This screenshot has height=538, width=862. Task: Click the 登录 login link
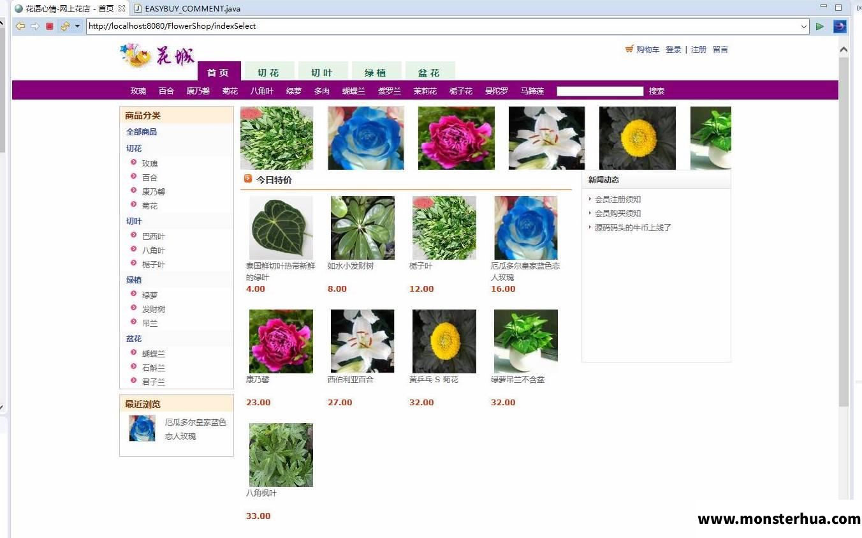coord(673,49)
